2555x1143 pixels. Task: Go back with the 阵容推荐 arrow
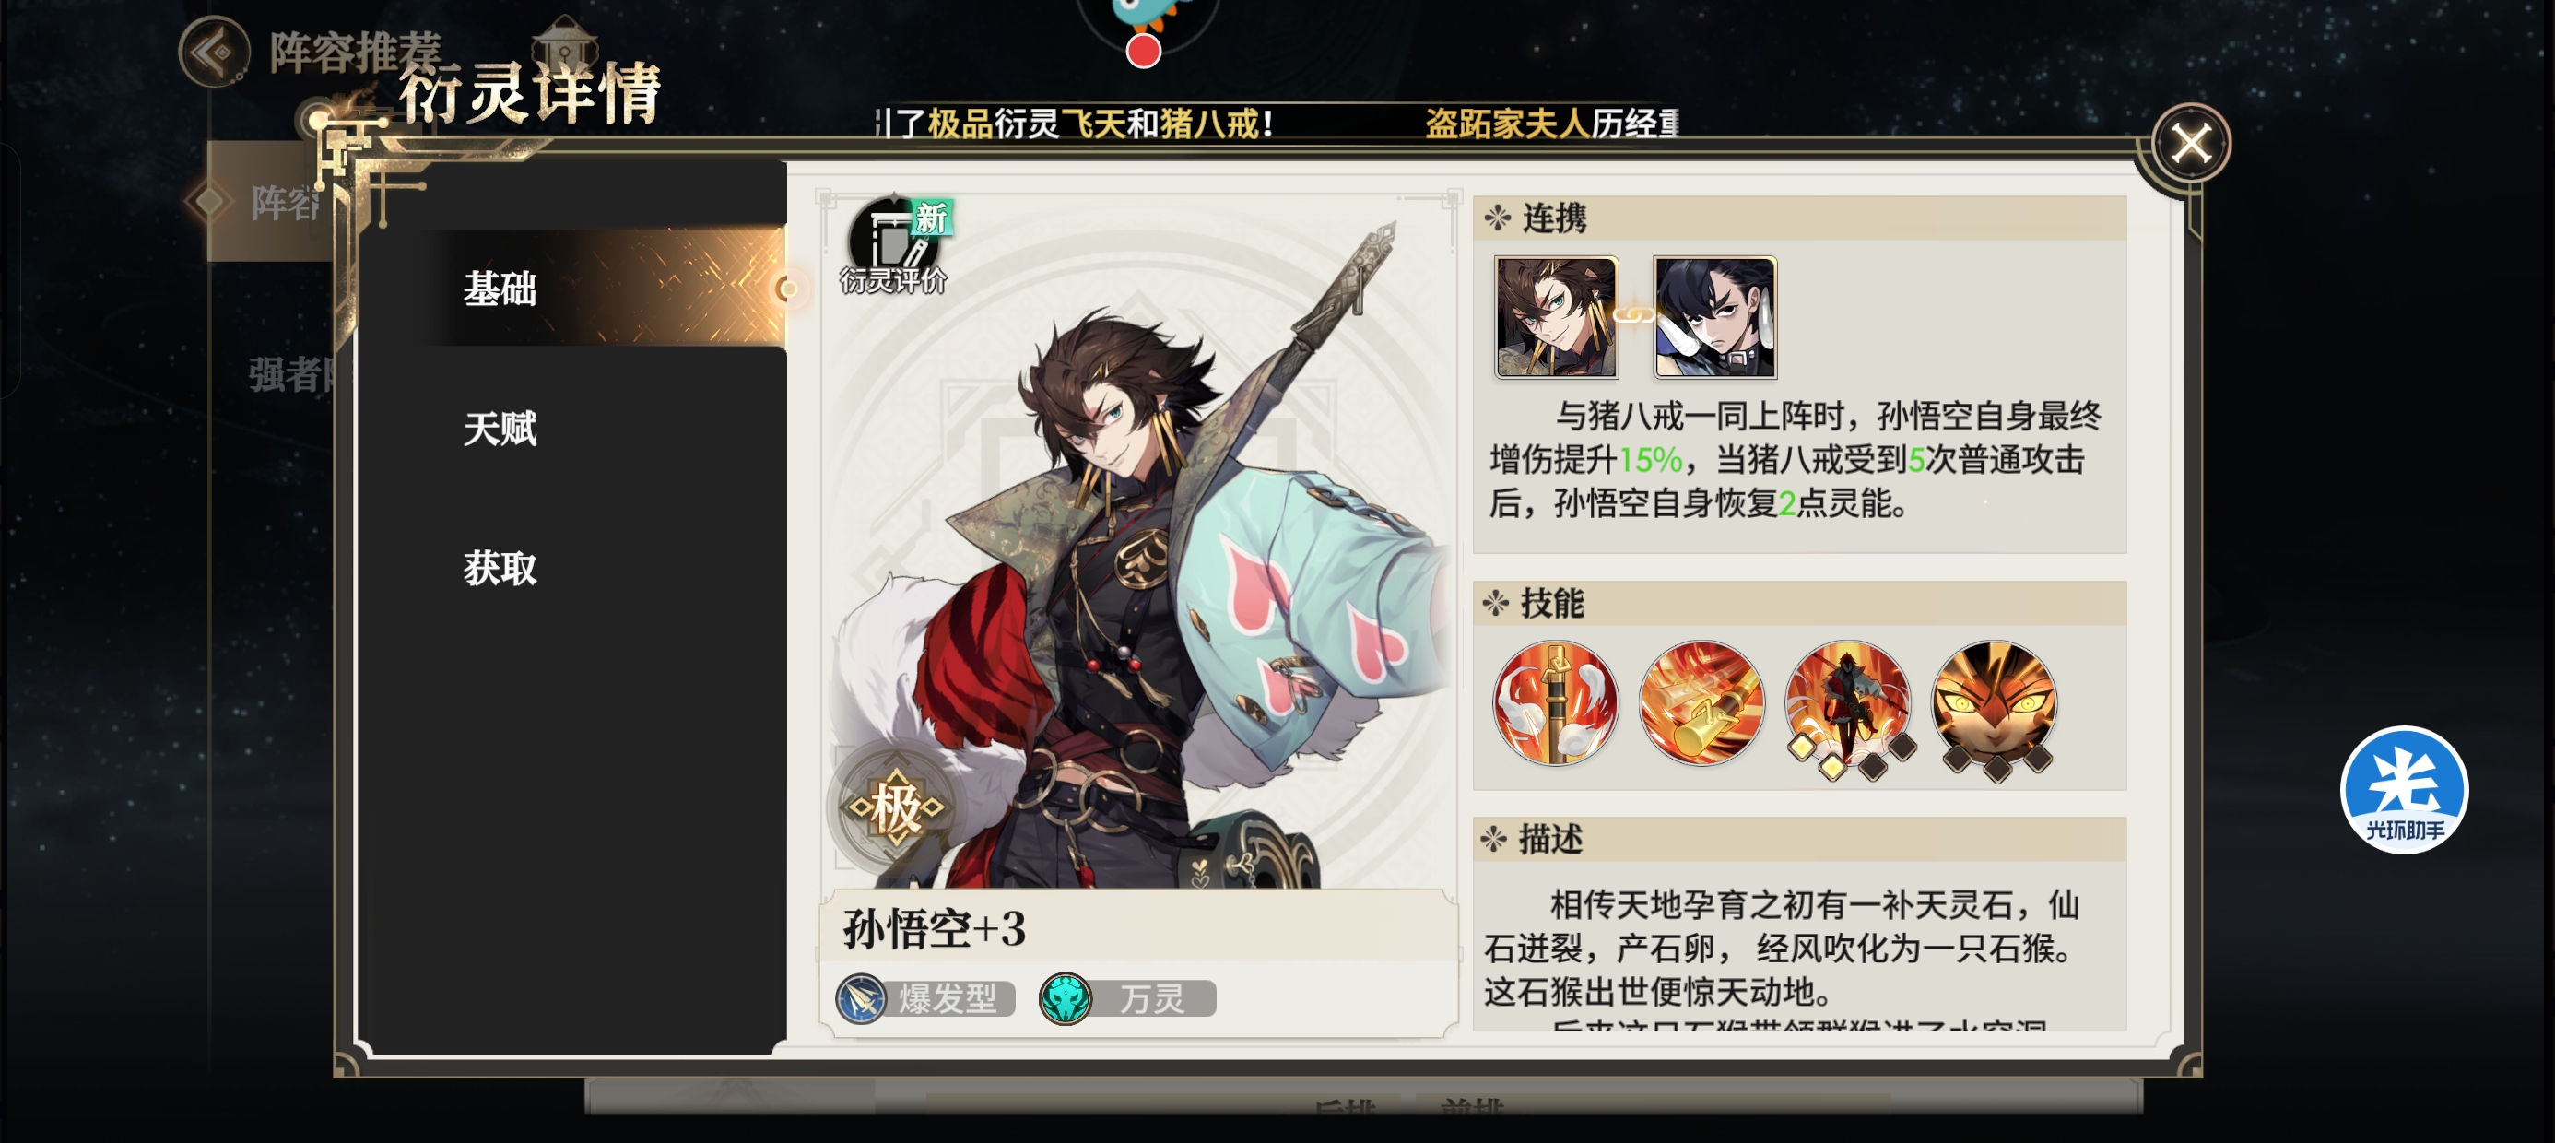point(214,52)
